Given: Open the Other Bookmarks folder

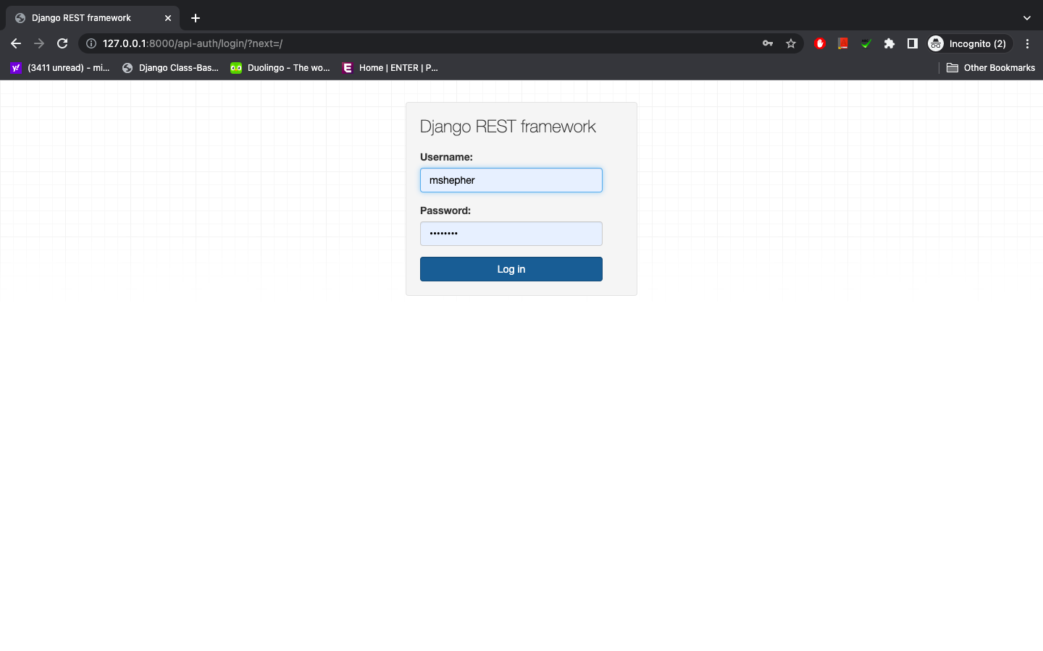Looking at the screenshot, I should coord(991,68).
